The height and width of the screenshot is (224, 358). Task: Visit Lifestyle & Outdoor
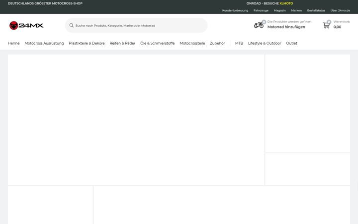pyautogui.click(x=265, y=43)
